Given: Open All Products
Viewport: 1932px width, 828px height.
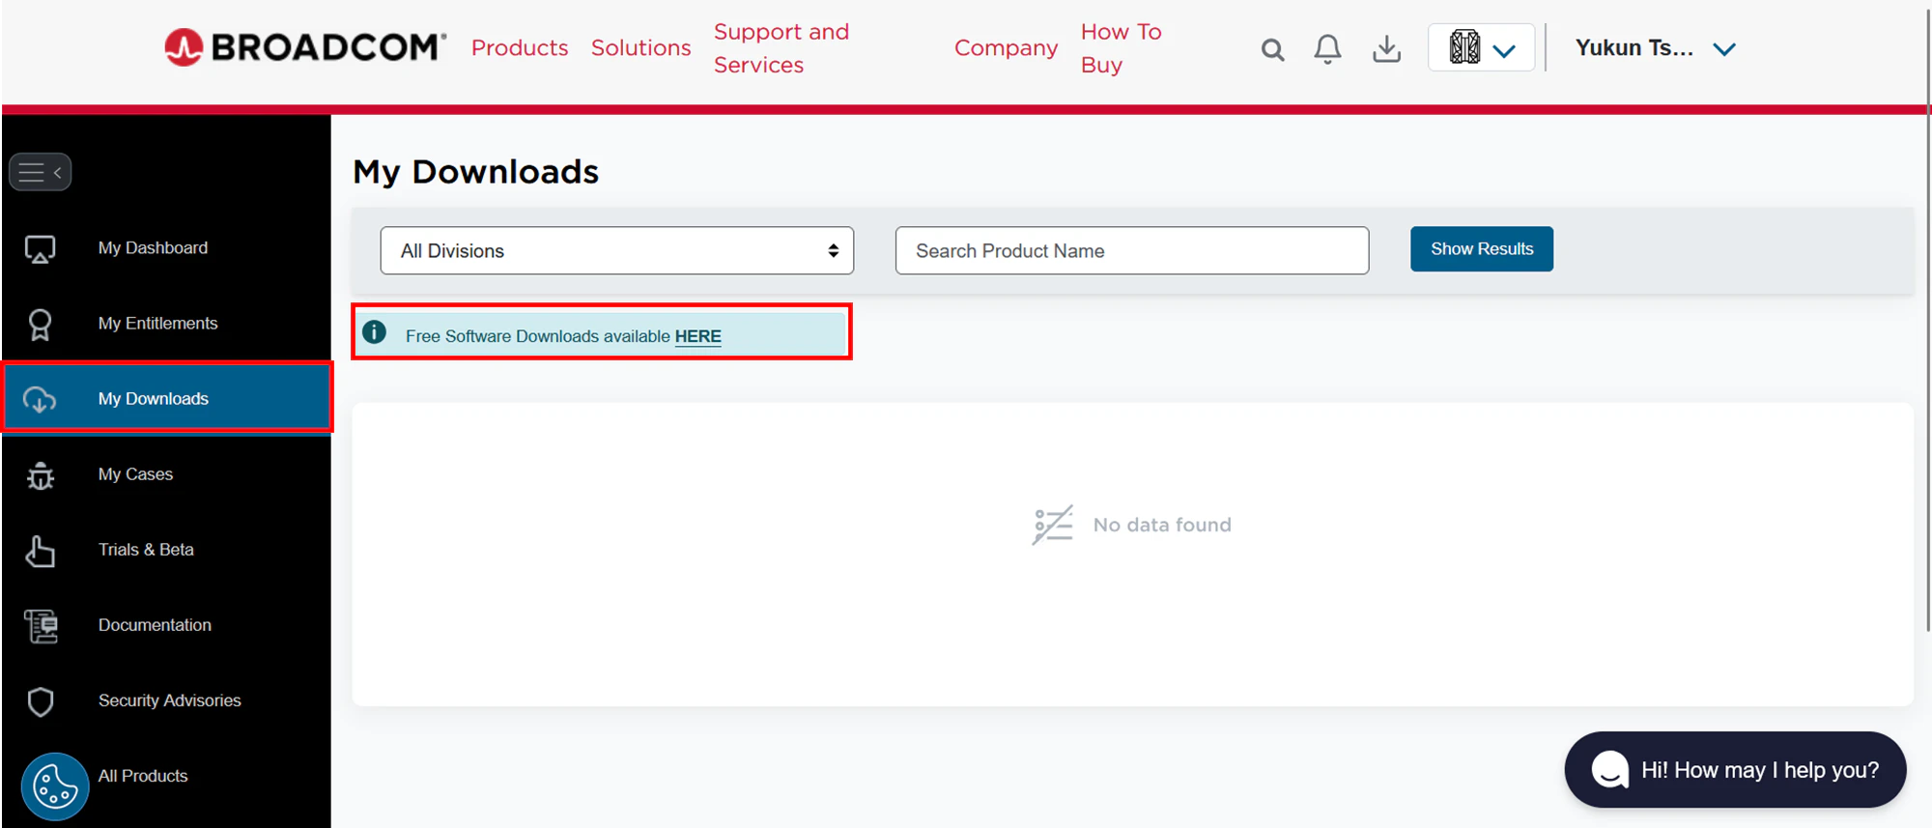Looking at the screenshot, I should click(143, 776).
